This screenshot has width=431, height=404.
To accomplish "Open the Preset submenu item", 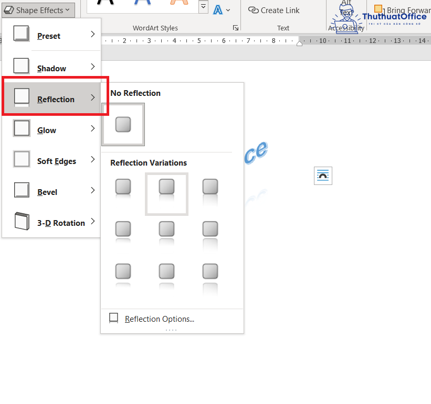I will (x=51, y=35).
